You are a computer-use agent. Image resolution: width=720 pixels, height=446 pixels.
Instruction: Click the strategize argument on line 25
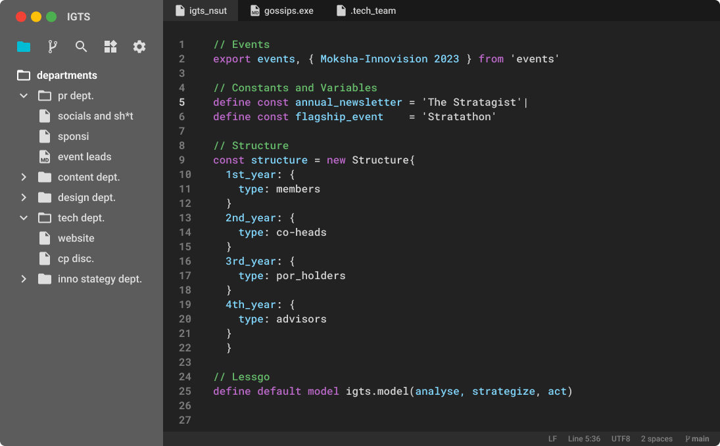503,391
